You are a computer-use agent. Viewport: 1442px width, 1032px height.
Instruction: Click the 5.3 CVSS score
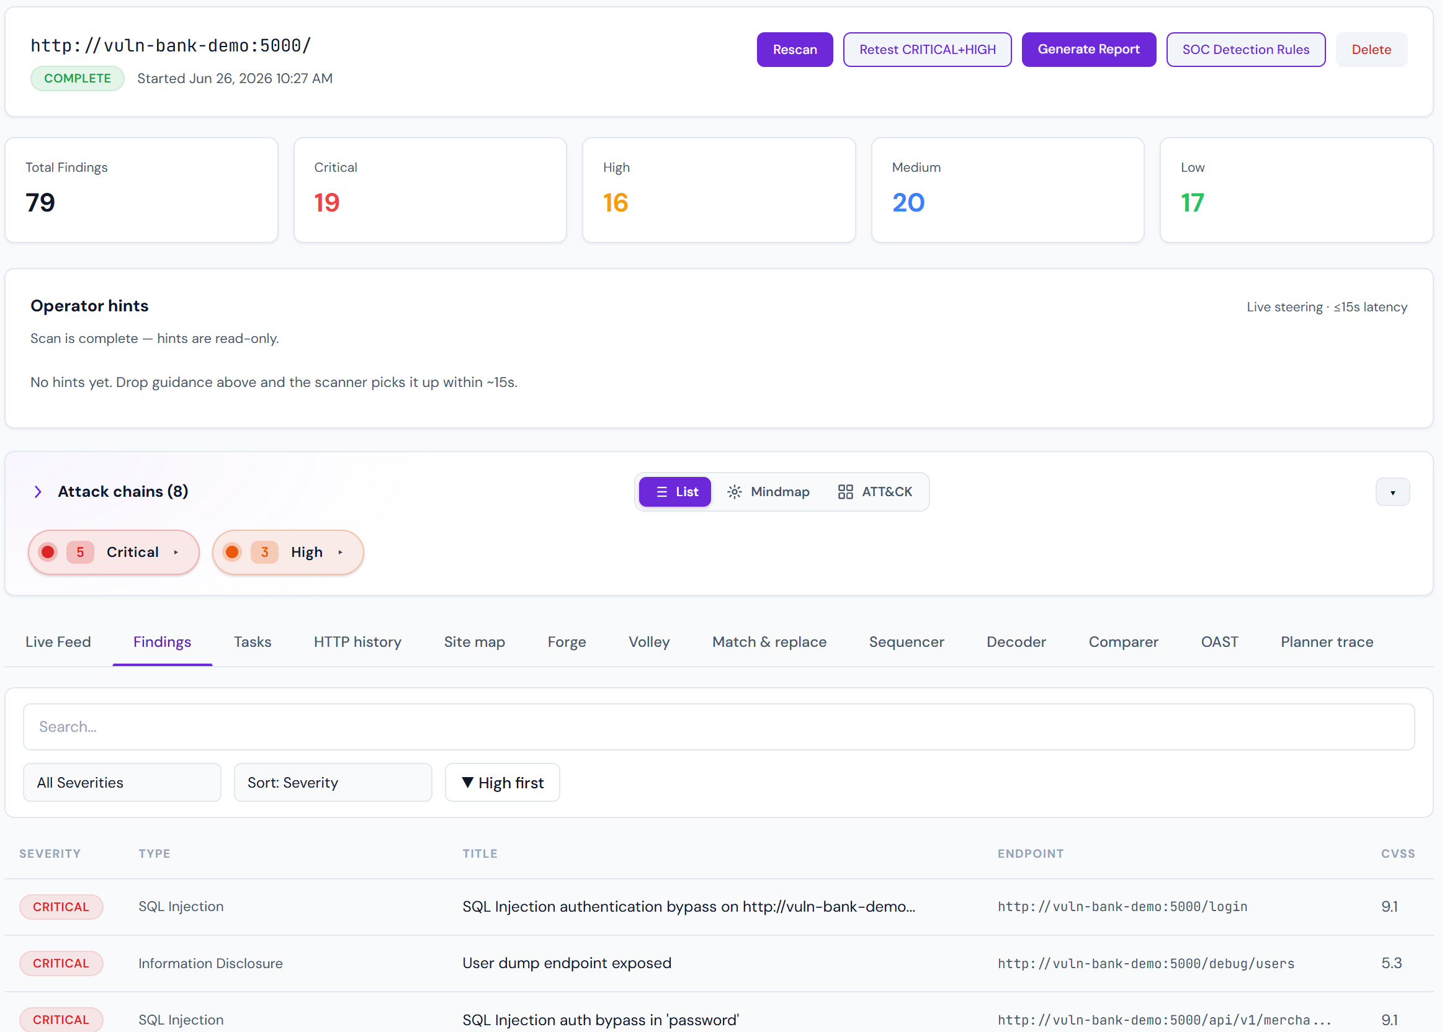click(1391, 963)
